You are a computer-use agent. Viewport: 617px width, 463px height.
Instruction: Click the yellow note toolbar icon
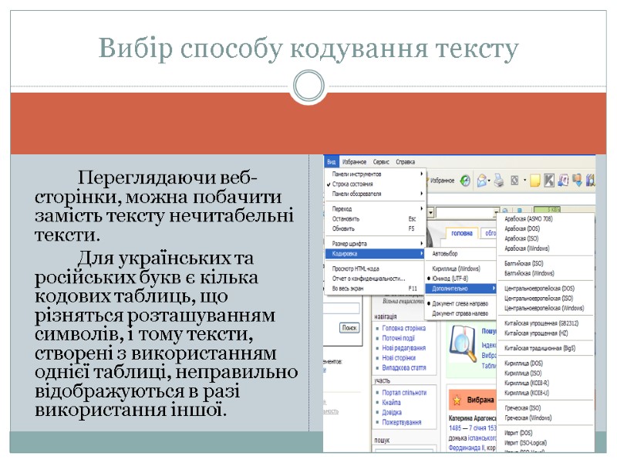[534, 181]
